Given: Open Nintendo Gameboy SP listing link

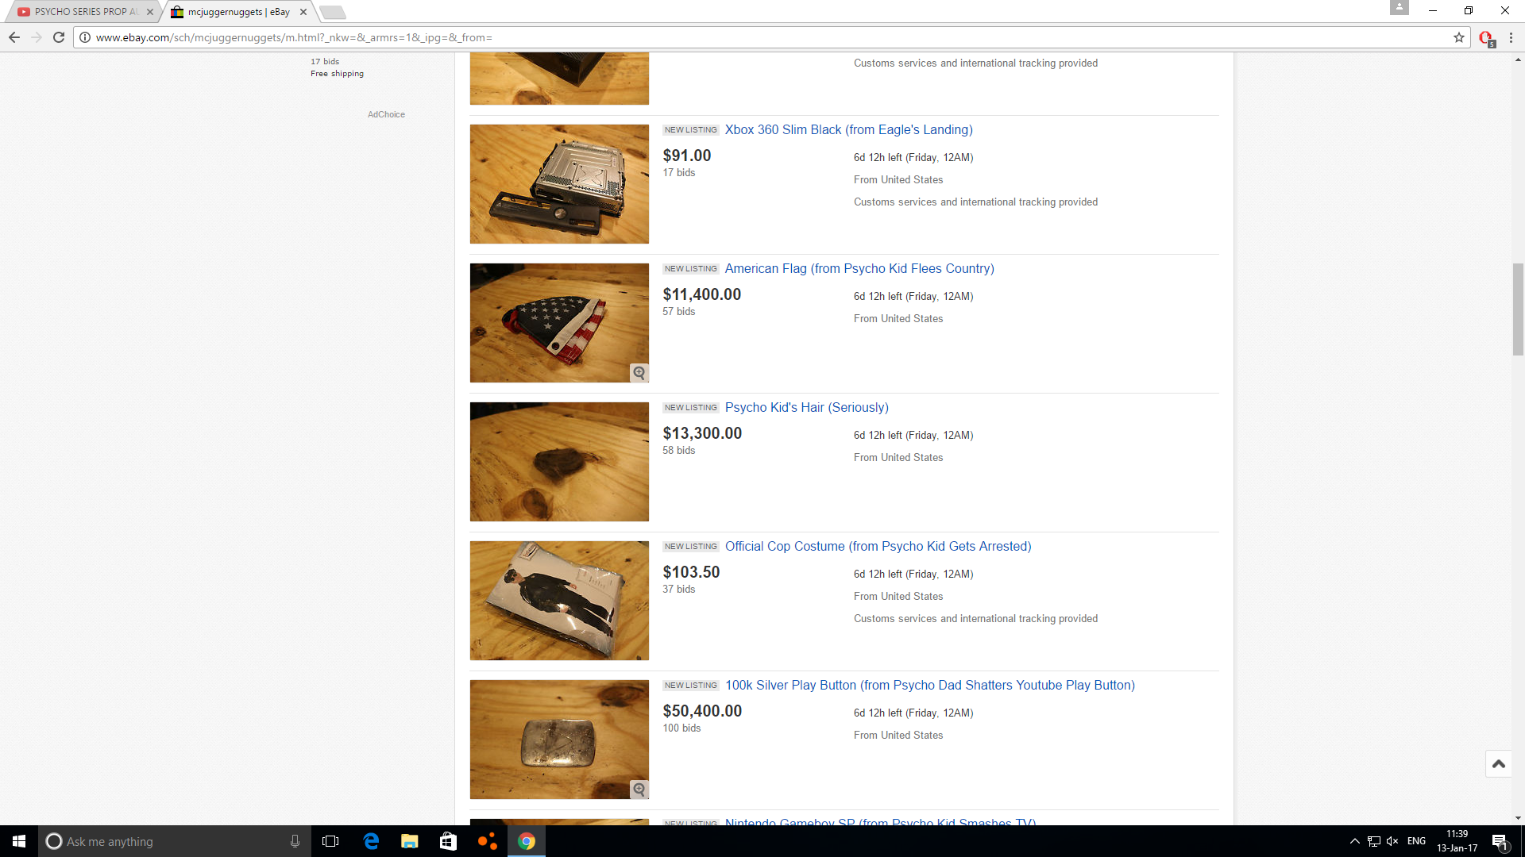Looking at the screenshot, I should 880,822.
